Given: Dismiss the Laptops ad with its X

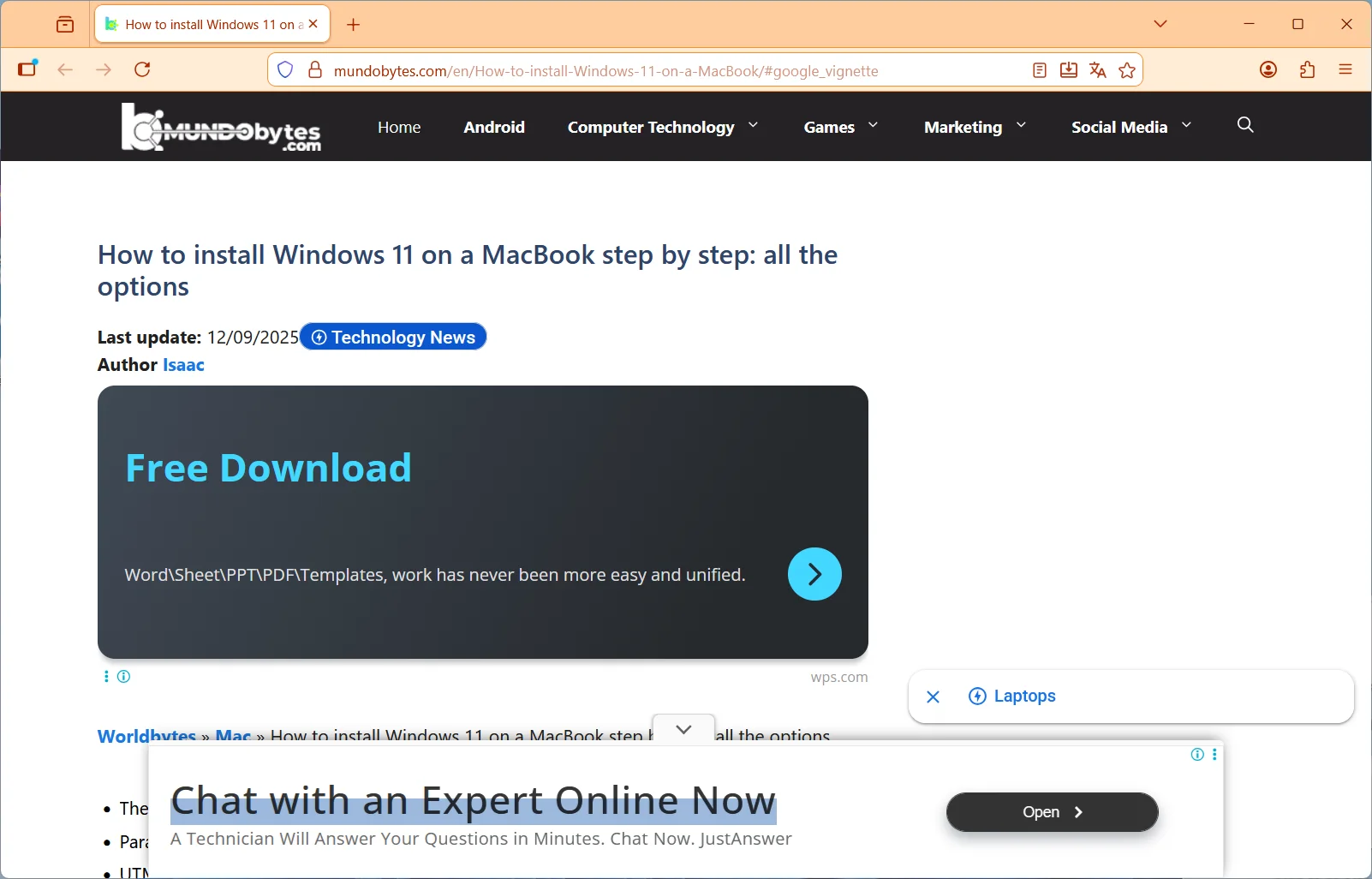Looking at the screenshot, I should [x=933, y=697].
